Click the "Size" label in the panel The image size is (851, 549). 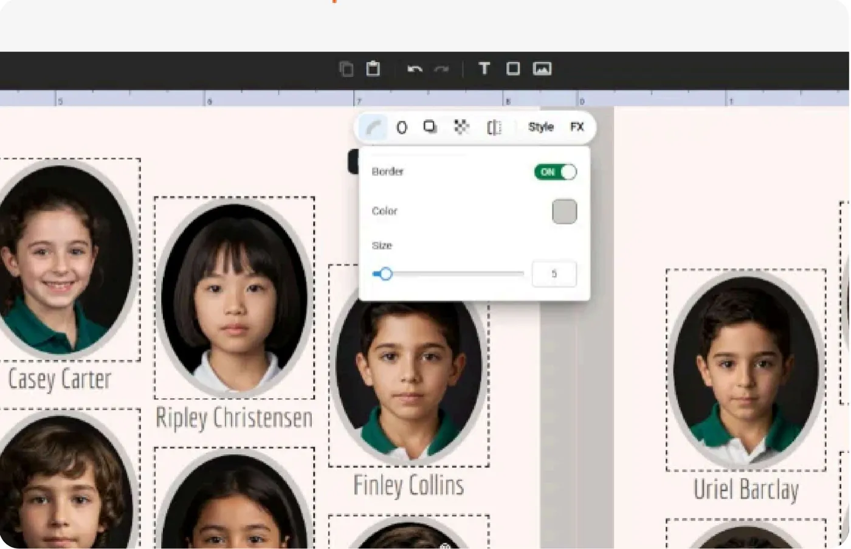point(382,246)
